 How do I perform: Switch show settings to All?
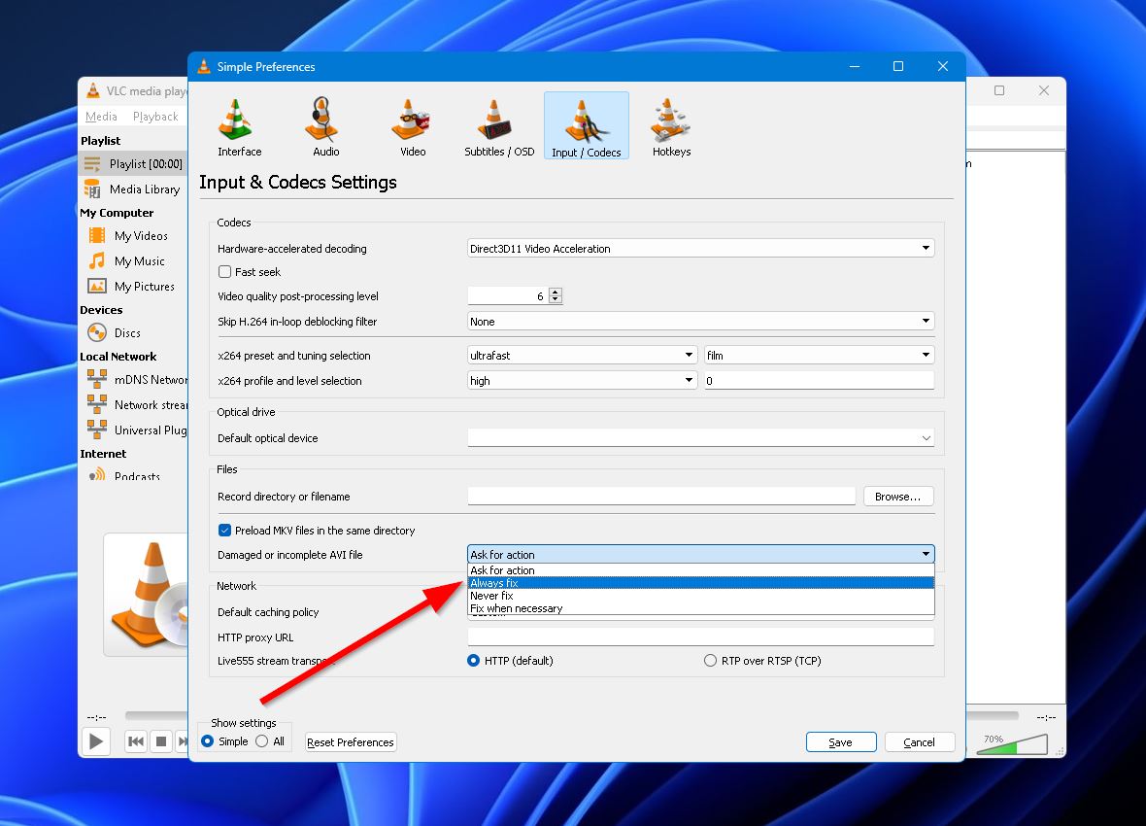[261, 741]
